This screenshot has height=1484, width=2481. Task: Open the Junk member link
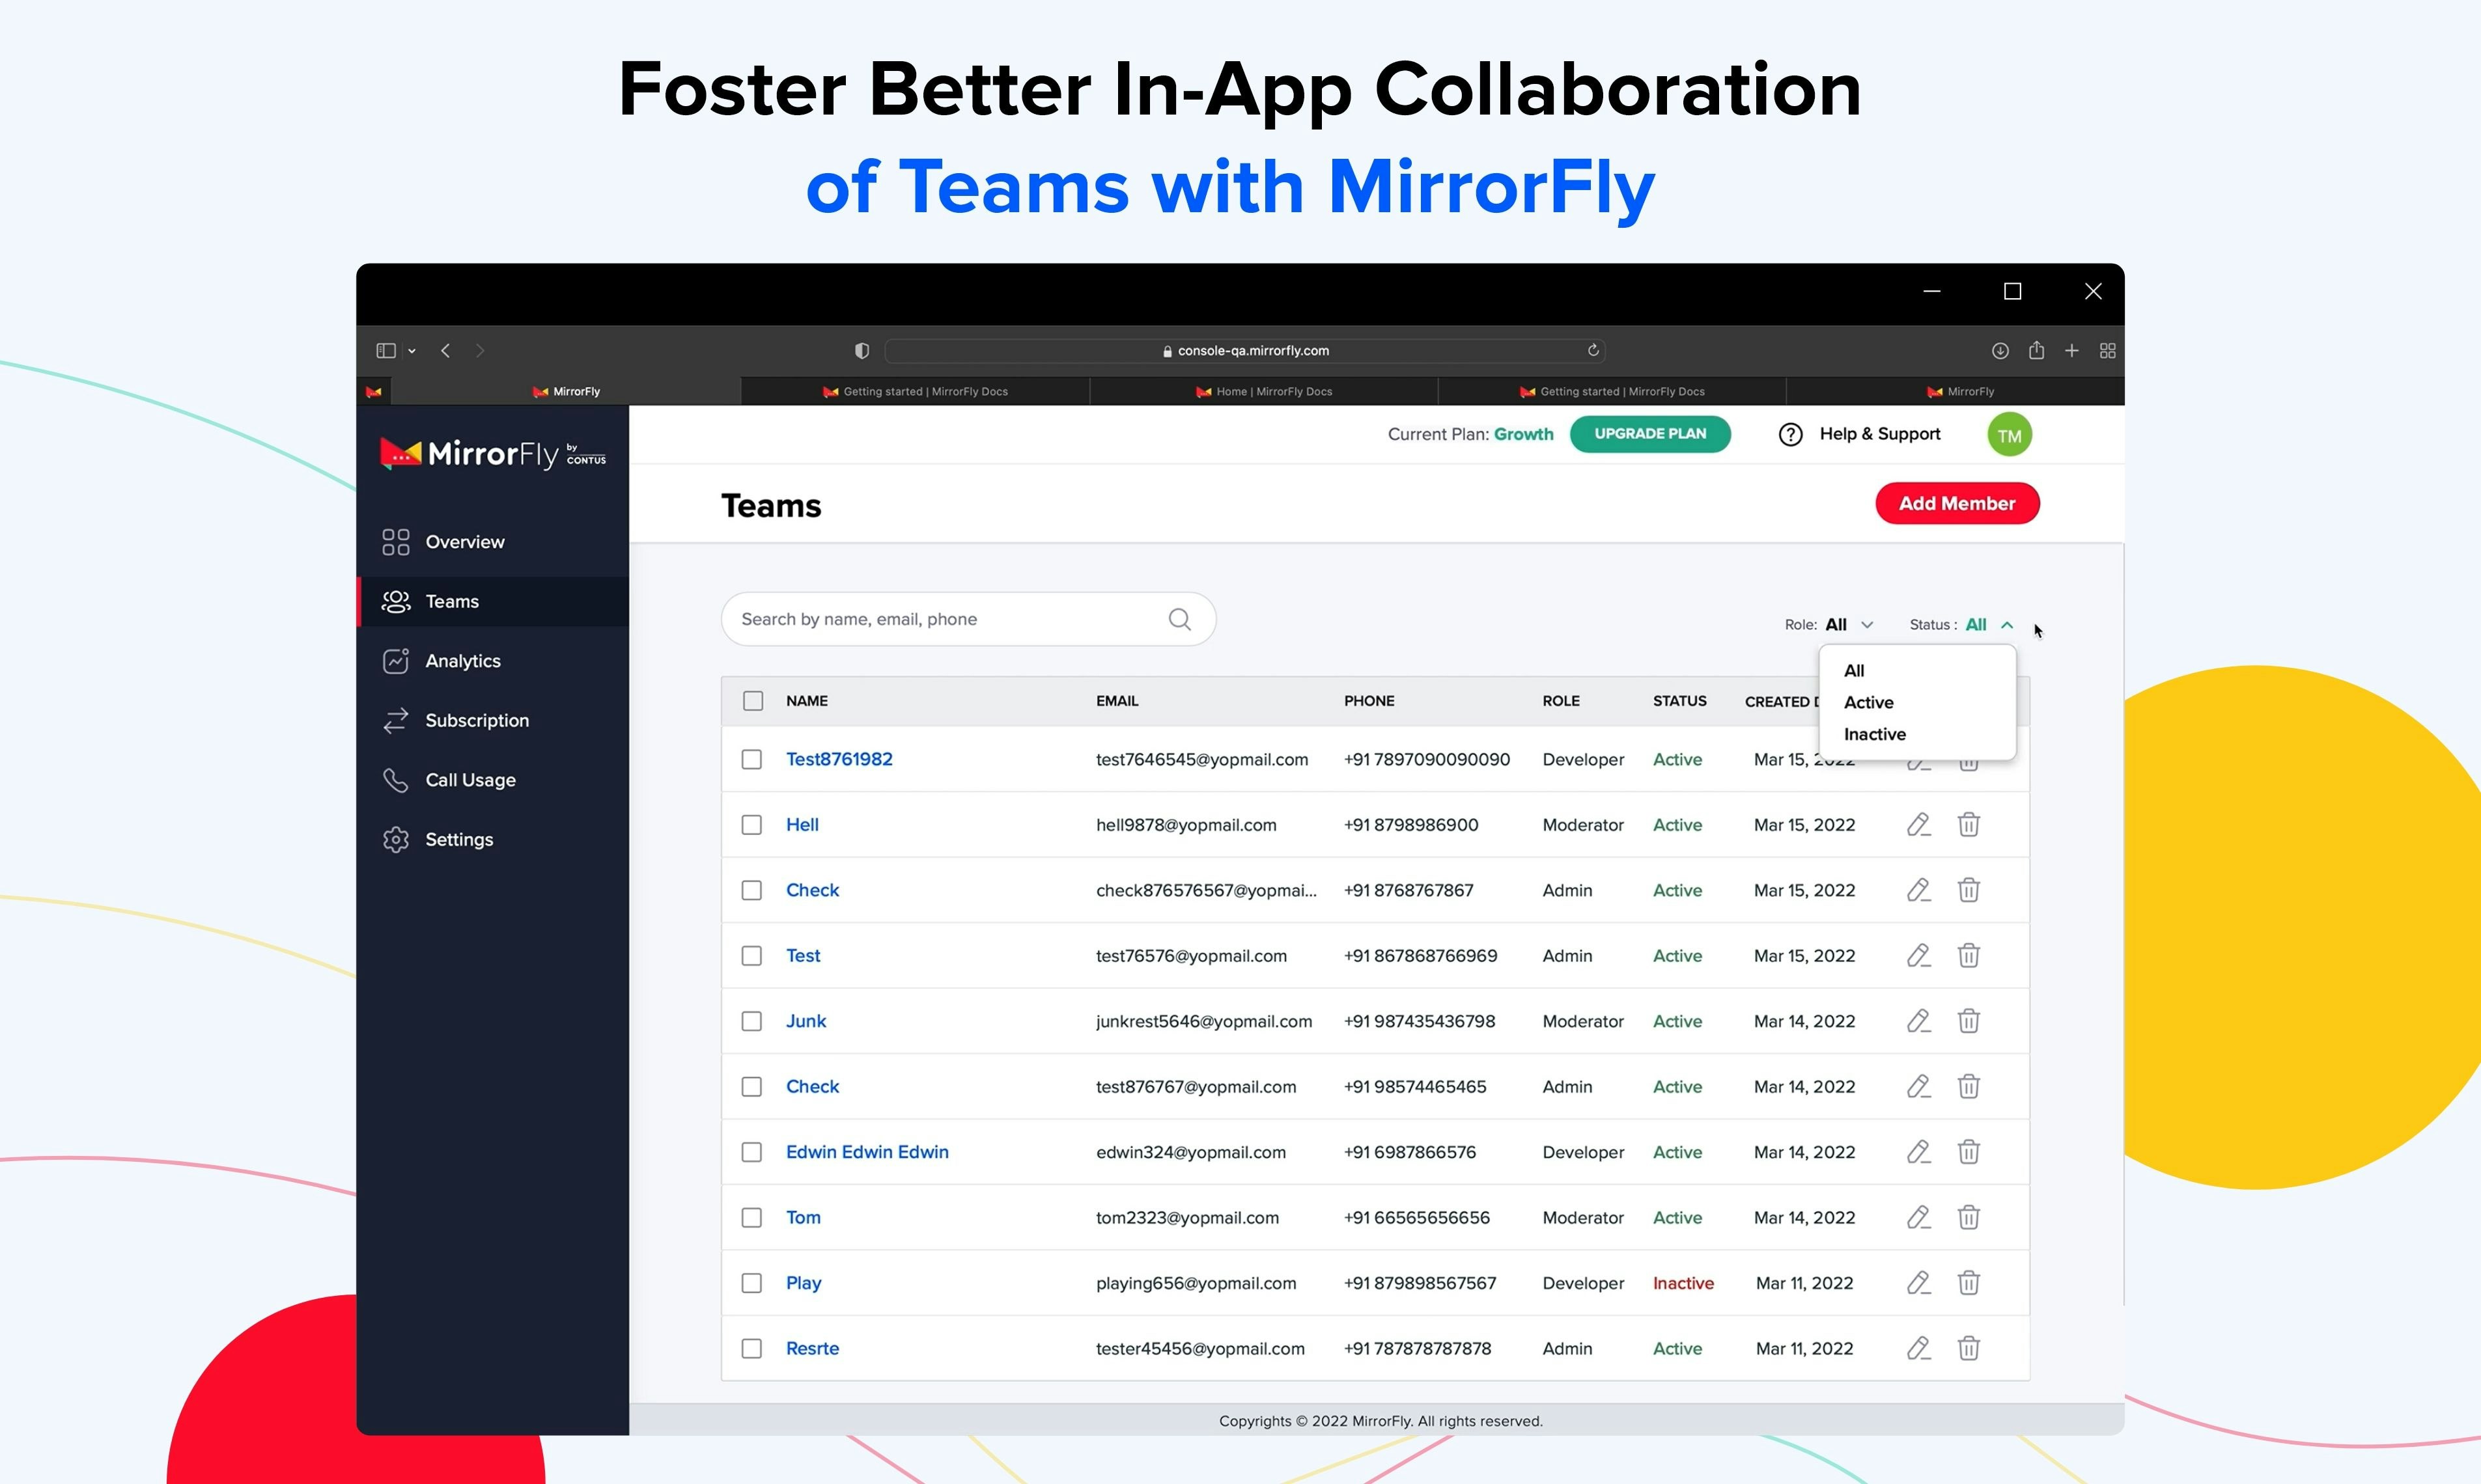click(806, 1021)
